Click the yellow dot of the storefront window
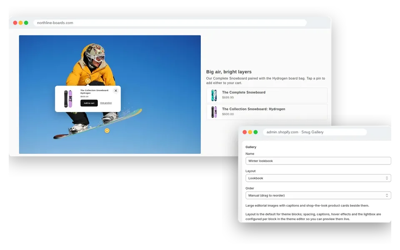This screenshot has width=400, height=250. point(21,22)
